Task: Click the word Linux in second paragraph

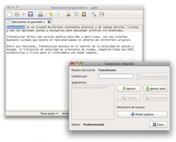Action: (96, 37)
